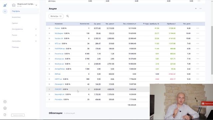Open the table search magnifier icon
This screenshot has width=213, height=120.
[x=68, y=16]
